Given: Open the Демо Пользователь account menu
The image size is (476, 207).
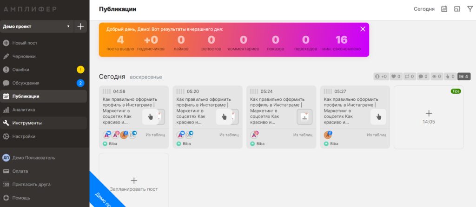Looking at the screenshot, I should click(x=33, y=158).
